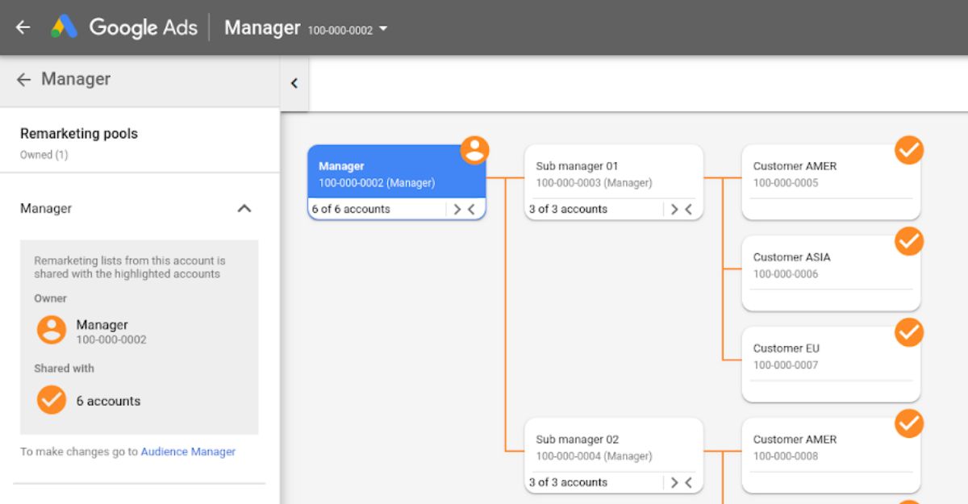Collapse Manager card with left chevron
968x504 pixels.
pos(472,209)
